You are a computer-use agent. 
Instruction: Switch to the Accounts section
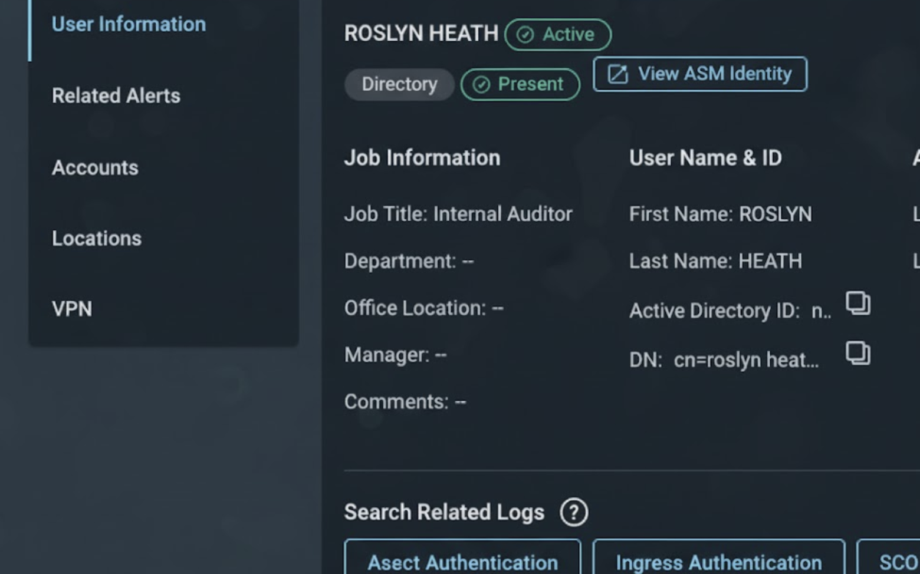tap(95, 167)
